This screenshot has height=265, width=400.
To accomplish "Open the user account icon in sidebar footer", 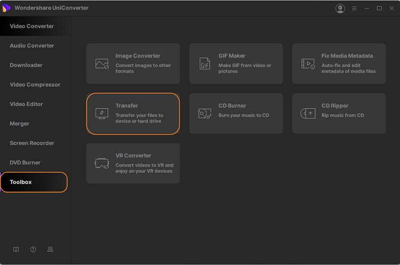I will 50,249.
